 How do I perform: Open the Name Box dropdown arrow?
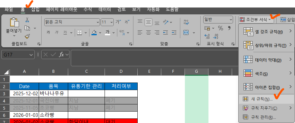point(31,55)
